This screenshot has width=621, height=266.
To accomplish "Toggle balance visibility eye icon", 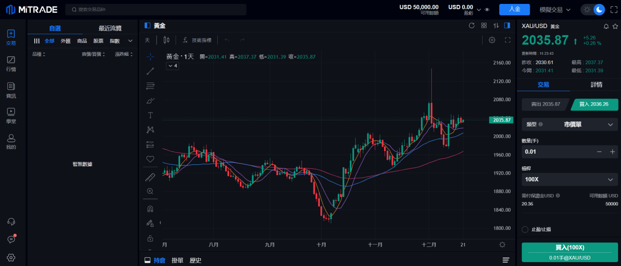I will [x=487, y=9].
